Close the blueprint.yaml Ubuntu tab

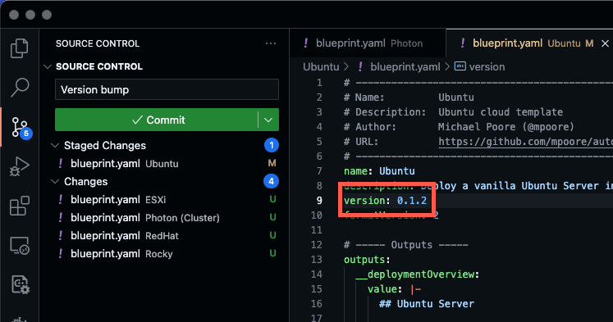[x=605, y=43]
